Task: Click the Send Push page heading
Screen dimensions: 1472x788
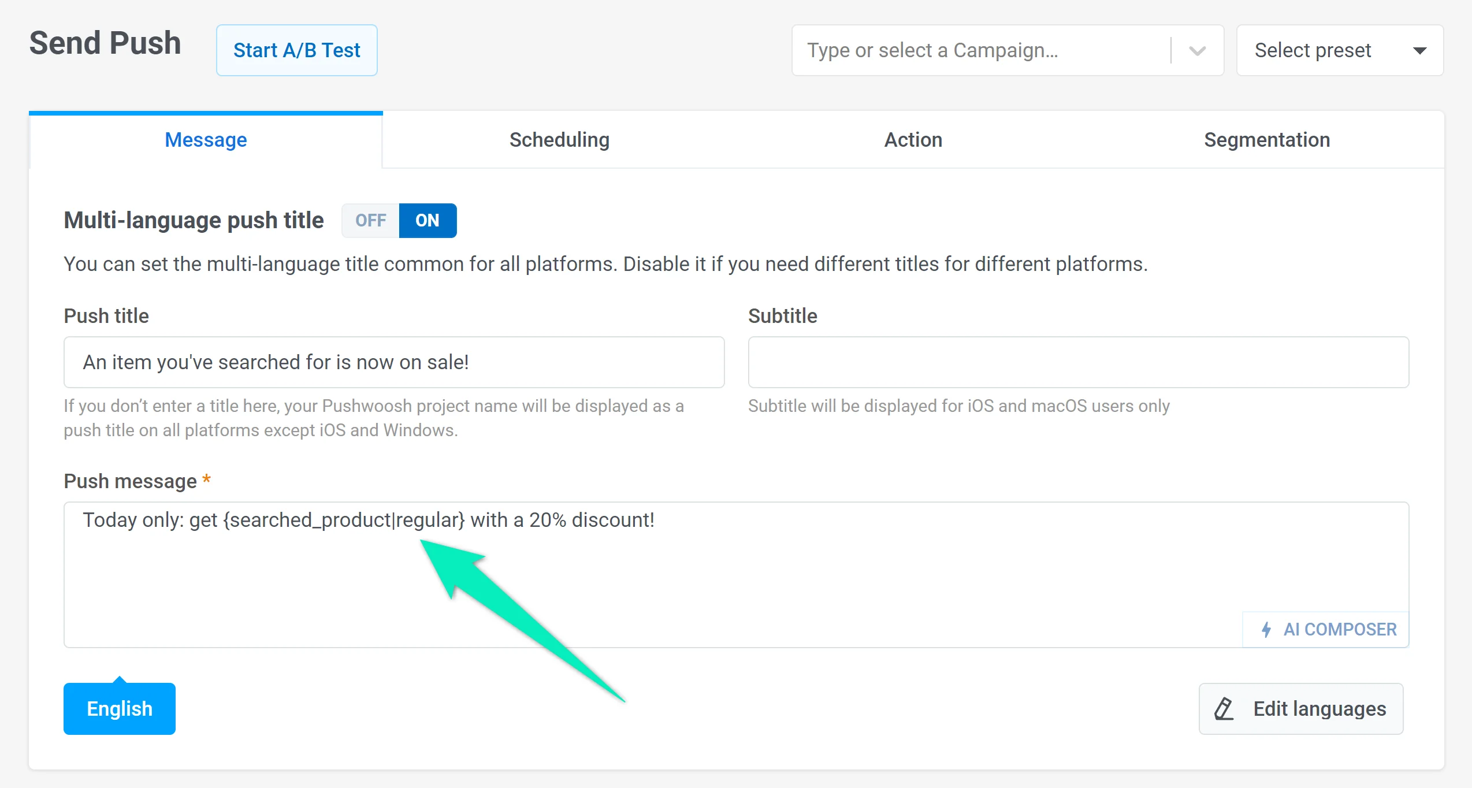Action: 105,43
